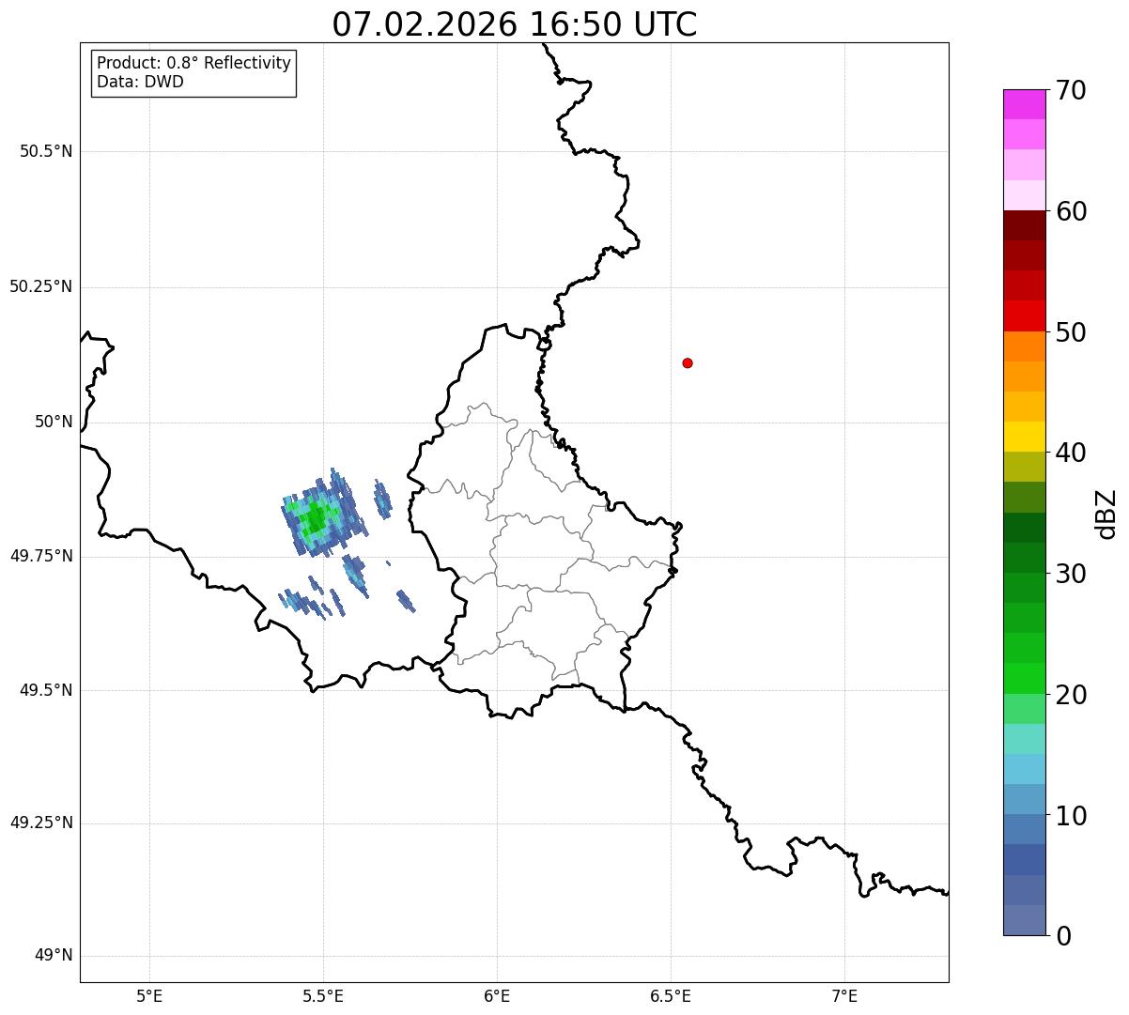Select the magenta 70 dBZ colorbar segment

tap(1024, 104)
